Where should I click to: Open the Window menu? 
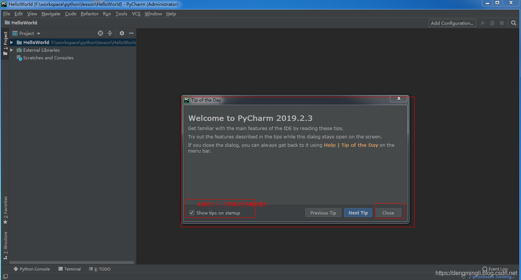click(153, 14)
